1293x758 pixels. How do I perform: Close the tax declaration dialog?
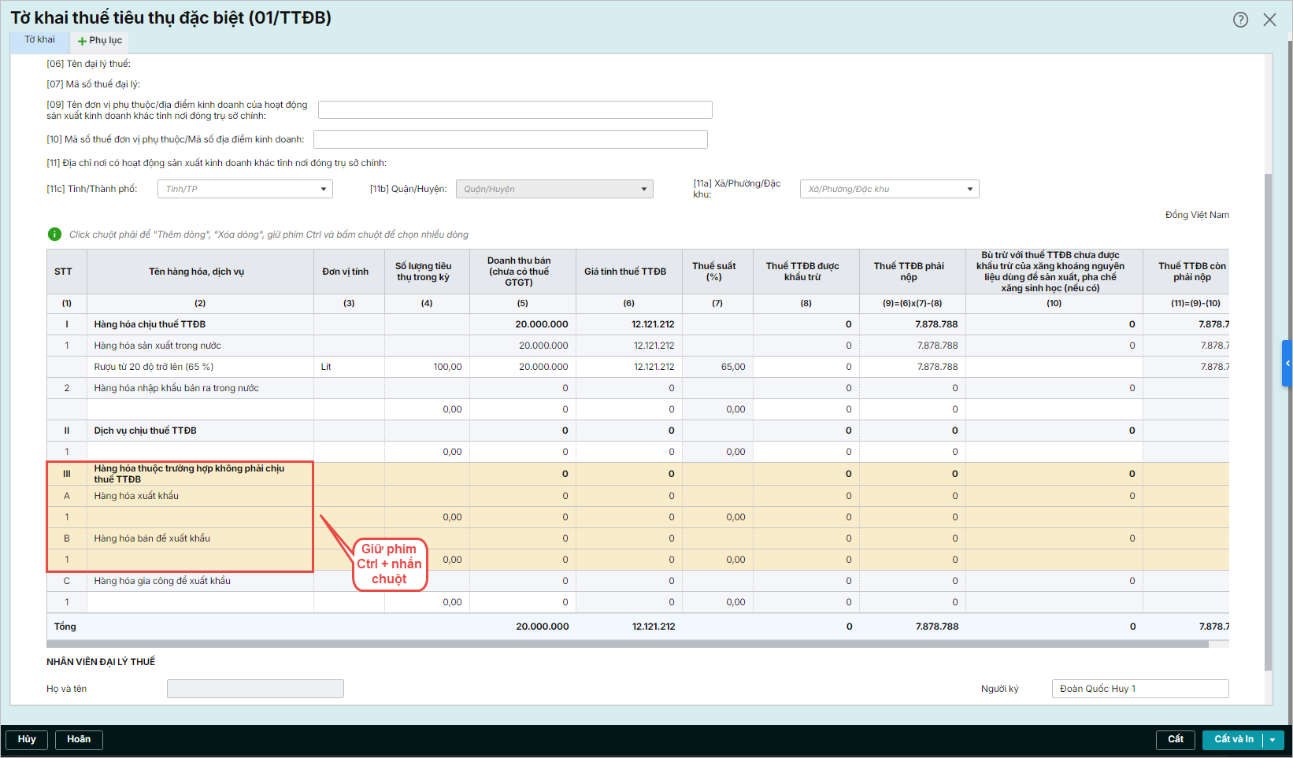1269,20
